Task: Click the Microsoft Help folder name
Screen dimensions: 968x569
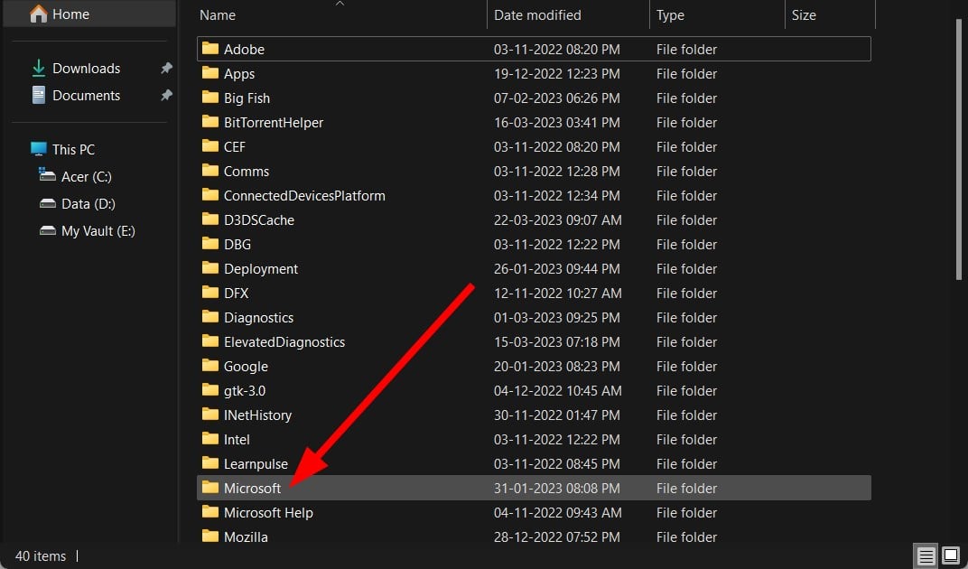Action: tap(268, 513)
